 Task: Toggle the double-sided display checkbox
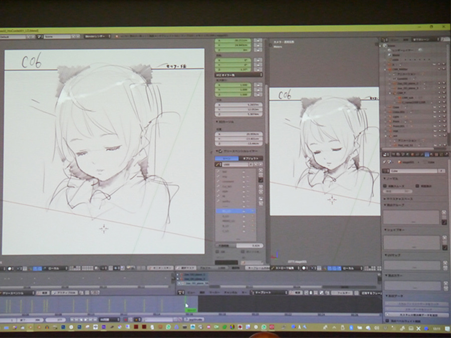pyautogui.click(x=417, y=185)
